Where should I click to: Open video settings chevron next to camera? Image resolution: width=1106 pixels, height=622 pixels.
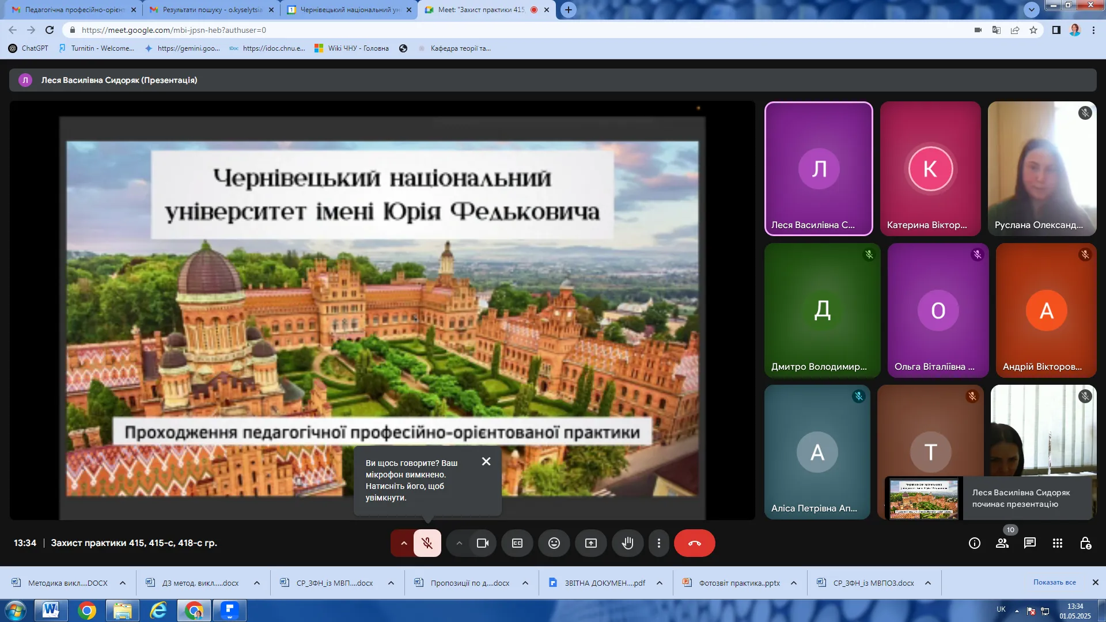pos(459,543)
